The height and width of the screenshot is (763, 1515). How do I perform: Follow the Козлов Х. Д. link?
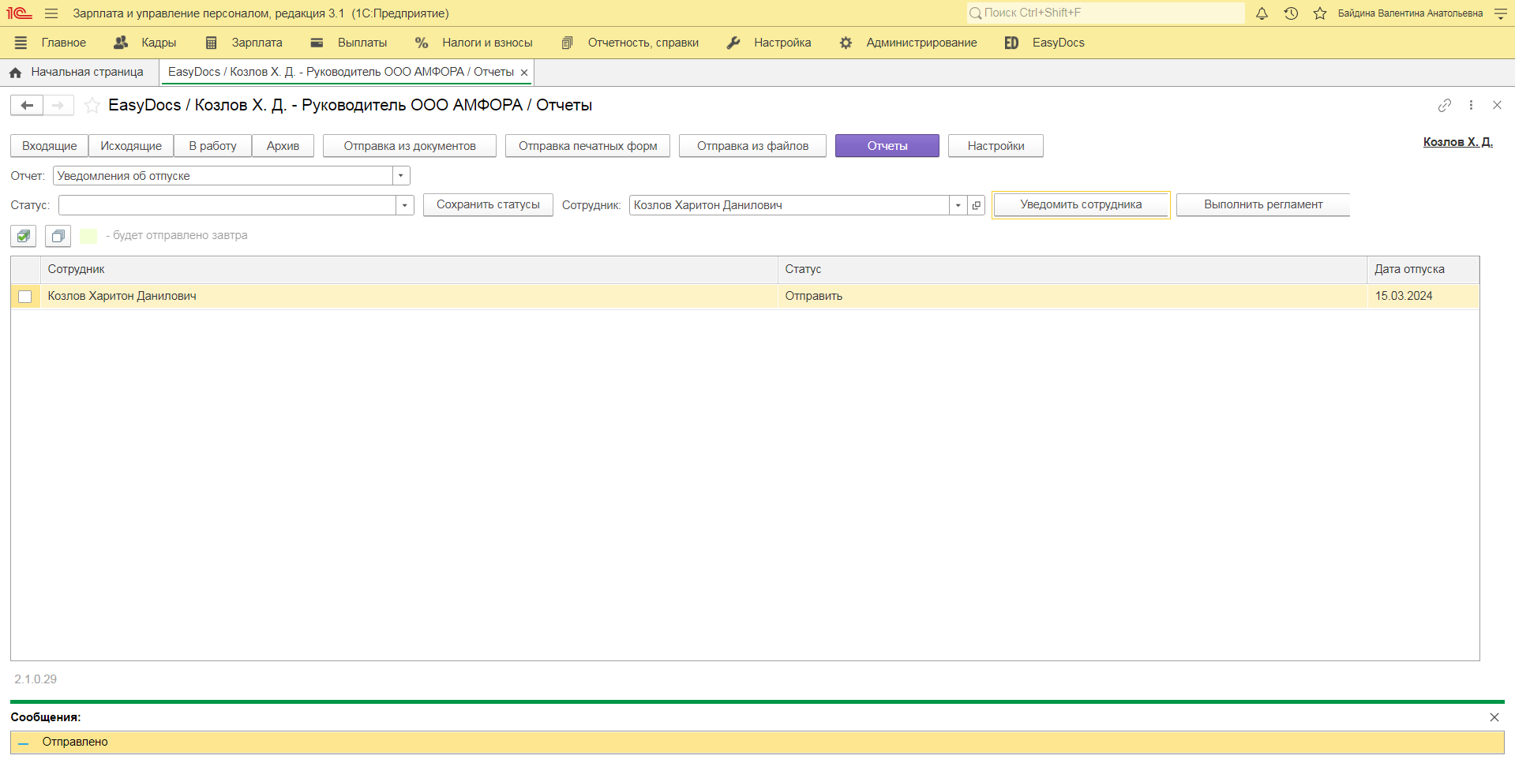click(x=1457, y=142)
